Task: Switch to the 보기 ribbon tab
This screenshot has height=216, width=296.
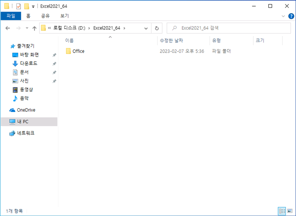Action: [x=64, y=16]
